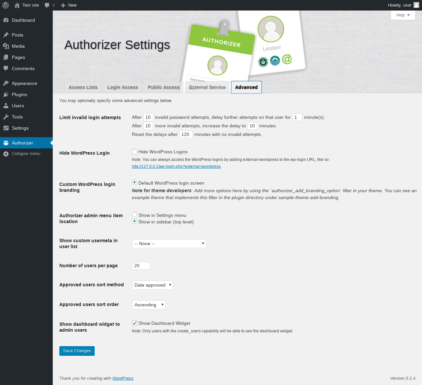
Task: Click the delay minute(s) input field
Action: [297, 117]
